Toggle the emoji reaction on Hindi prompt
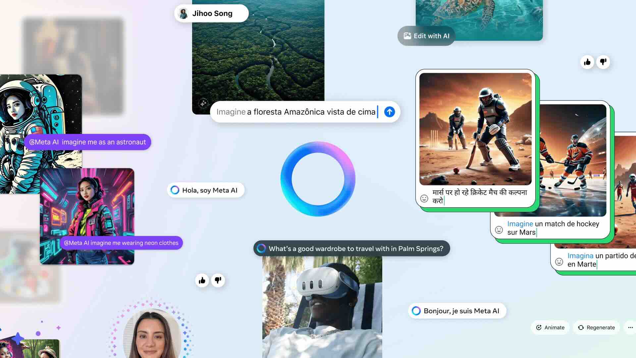The image size is (636, 358). (423, 198)
